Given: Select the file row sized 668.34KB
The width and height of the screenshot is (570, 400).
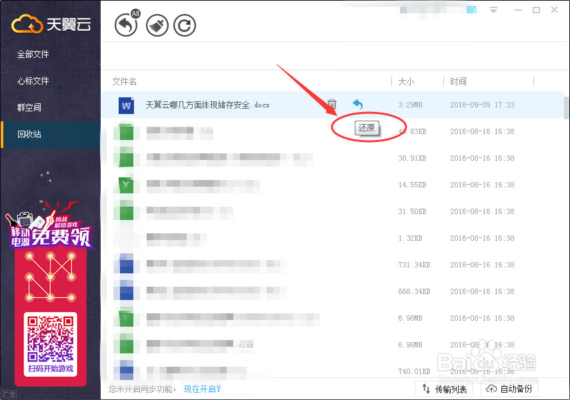Looking at the screenshot, I should (x=332, y=291).
